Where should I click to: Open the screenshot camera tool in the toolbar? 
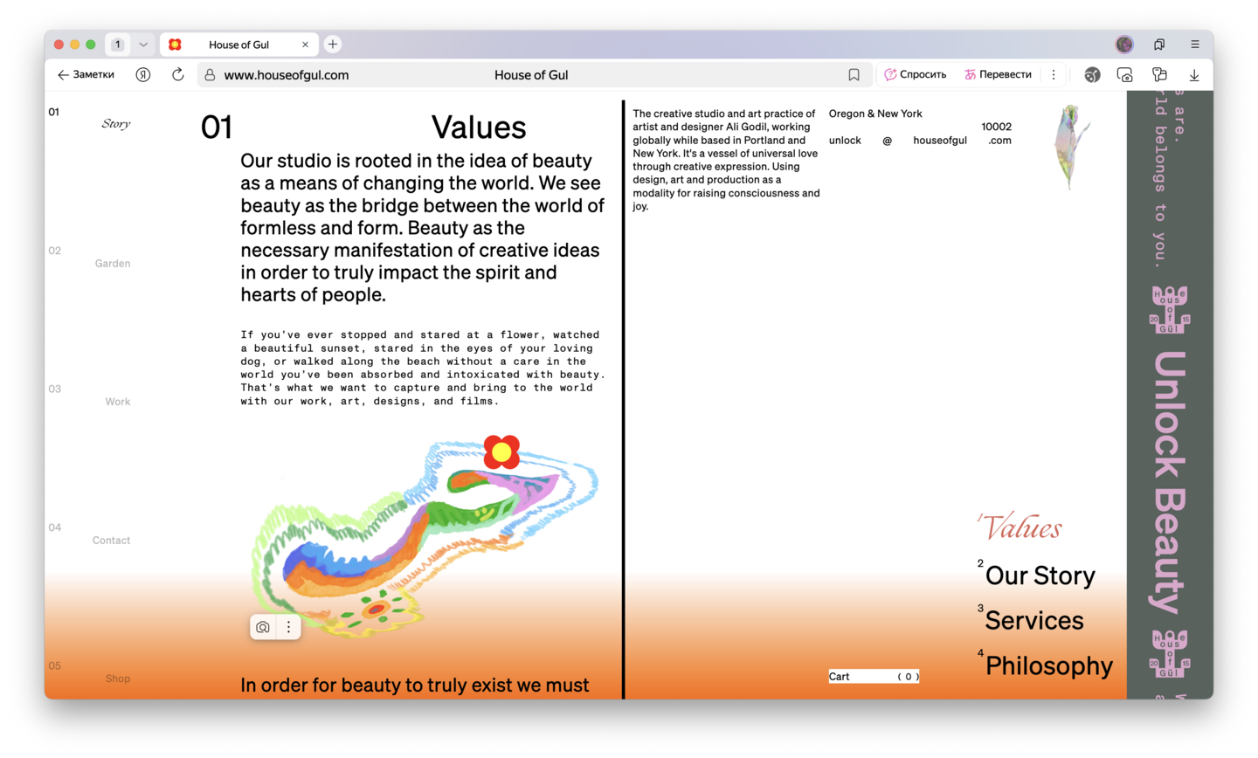pyautogui.click(x=1125, y=75)
